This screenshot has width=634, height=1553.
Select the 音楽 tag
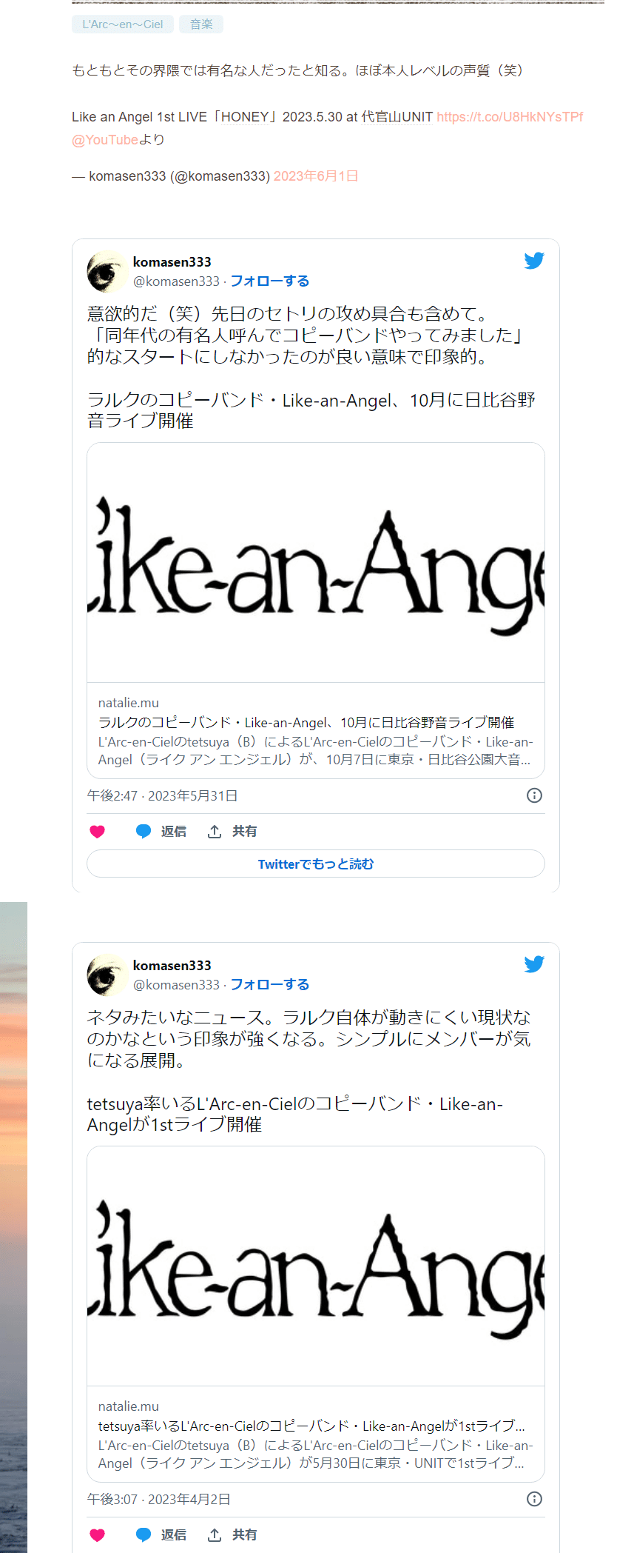(201, 24)
